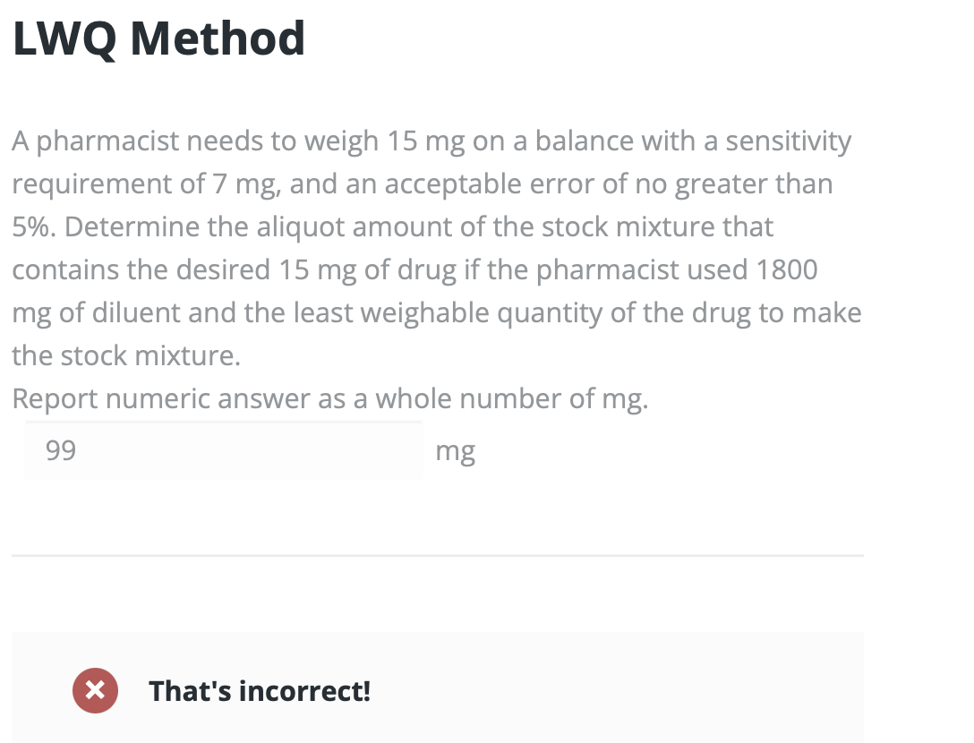Click the value 99 in the answer box
974x743 pixels.
[x=61, y=451]
